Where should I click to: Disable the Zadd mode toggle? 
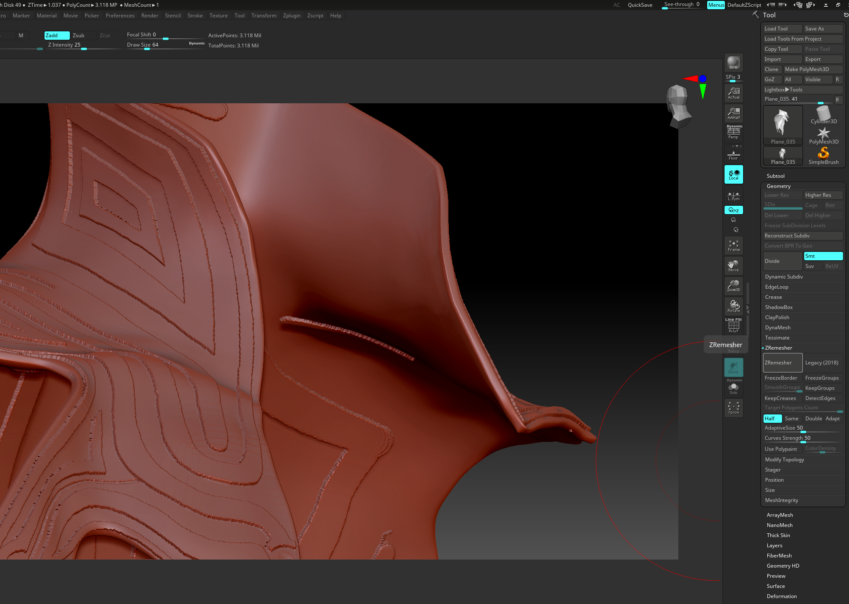[x=57, y=36]
